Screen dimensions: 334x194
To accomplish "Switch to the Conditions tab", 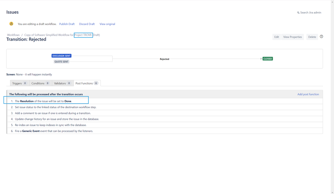I will [x=40, y=83].
